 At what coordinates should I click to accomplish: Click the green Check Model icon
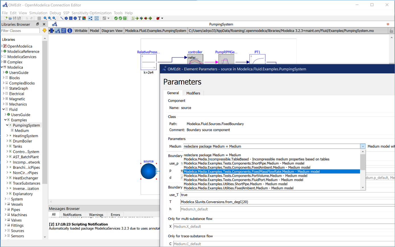click(x=116, y=18)
